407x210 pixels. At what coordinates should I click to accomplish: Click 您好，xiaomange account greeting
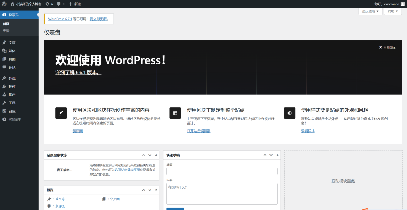pos(387,4)
